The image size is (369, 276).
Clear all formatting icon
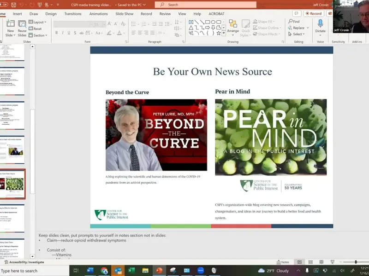pos(123,24)
